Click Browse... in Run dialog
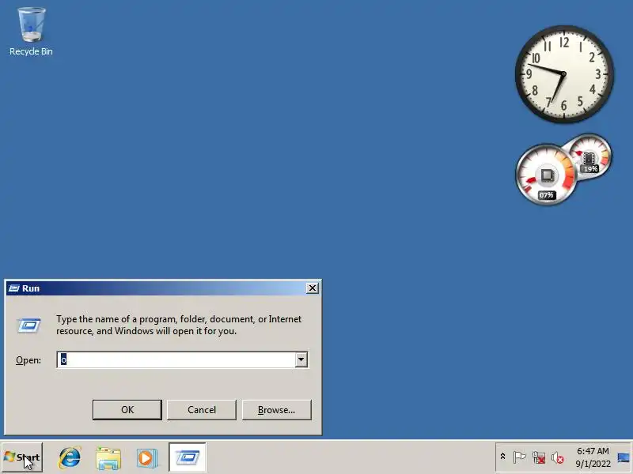Viewport: 633px width, 474px height. [276, 409]
